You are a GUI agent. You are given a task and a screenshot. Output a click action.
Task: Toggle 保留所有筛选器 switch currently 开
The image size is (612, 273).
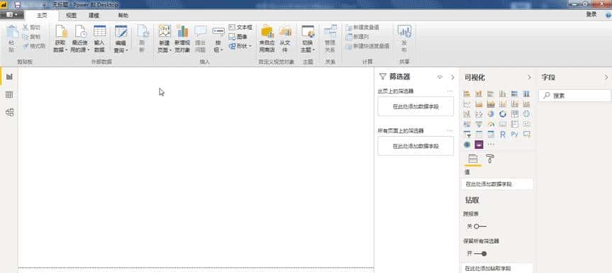pyautogui.click(x=481, y=254)
